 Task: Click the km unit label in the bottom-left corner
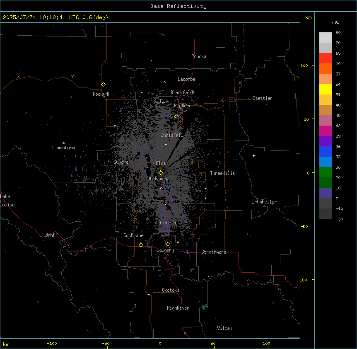[x=6, y=344]
